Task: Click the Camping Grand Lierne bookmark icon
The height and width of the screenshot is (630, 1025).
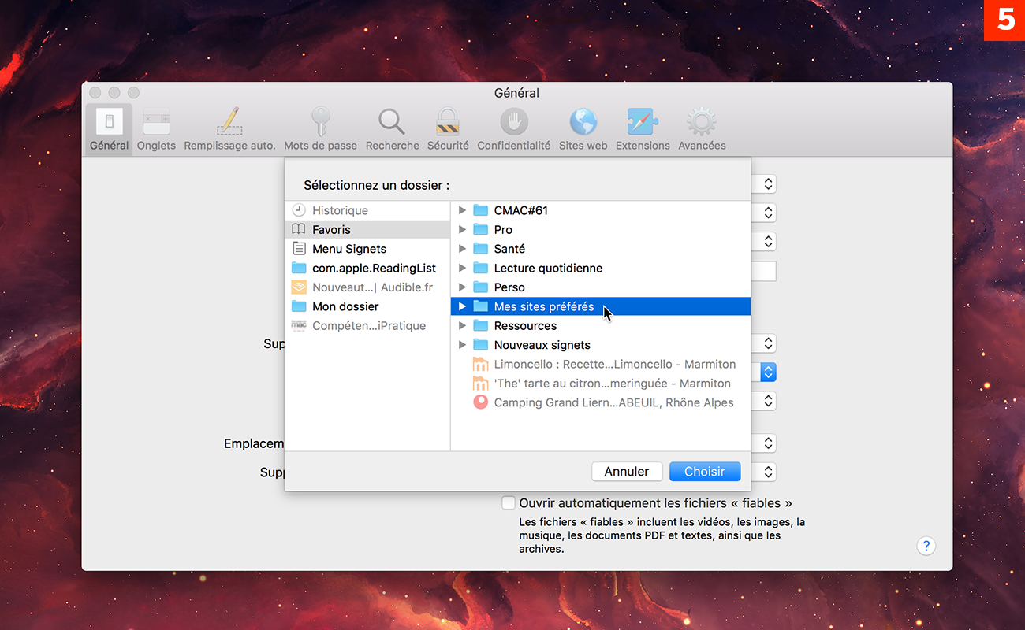Action: 480,402
